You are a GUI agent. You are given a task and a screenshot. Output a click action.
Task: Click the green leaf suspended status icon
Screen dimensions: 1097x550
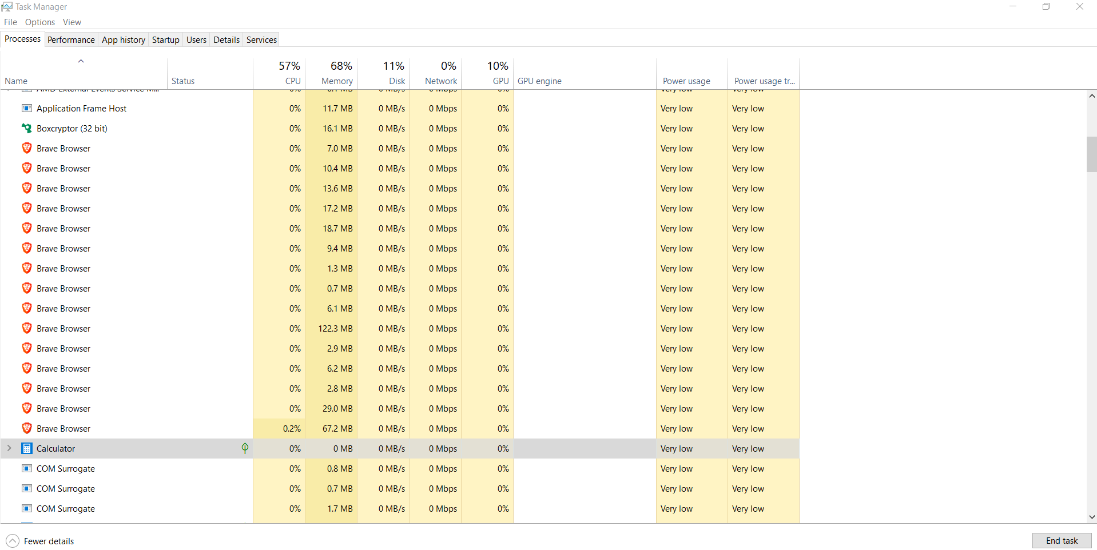tap(245, 448)
